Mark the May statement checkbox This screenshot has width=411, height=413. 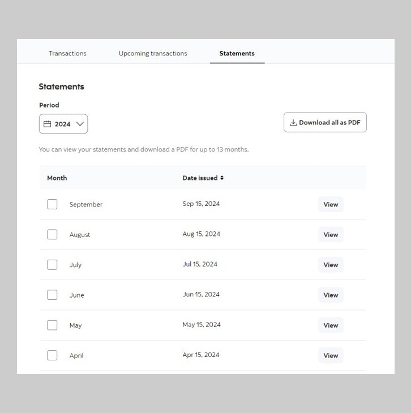coord(52,325)
